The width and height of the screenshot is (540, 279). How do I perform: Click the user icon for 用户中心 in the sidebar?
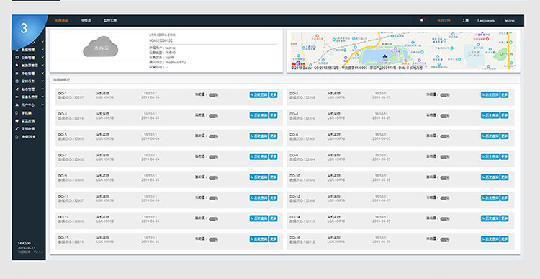coord(17,105)
